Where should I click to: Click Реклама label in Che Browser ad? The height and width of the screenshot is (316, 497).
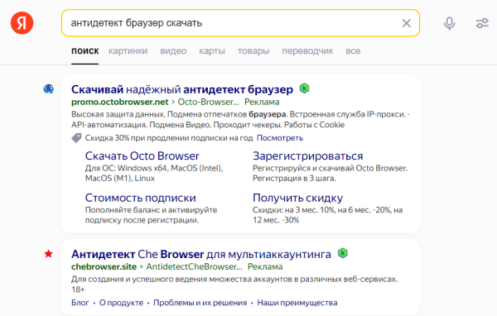pos(265,266)
